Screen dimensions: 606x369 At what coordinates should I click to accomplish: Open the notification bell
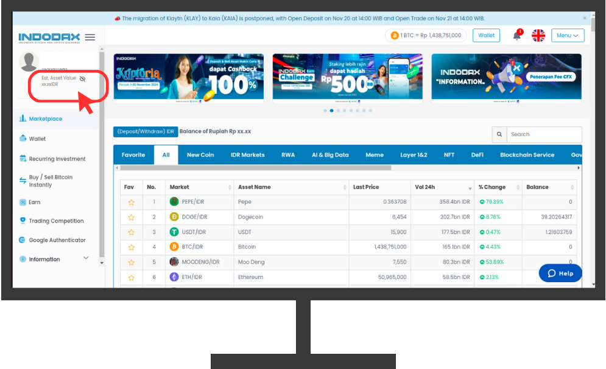516,35
